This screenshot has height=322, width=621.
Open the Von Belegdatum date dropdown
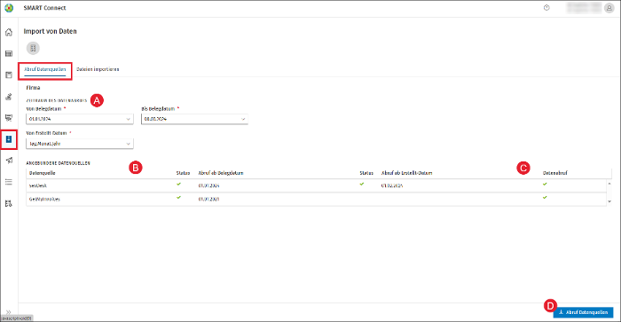[x=80, y=119]
